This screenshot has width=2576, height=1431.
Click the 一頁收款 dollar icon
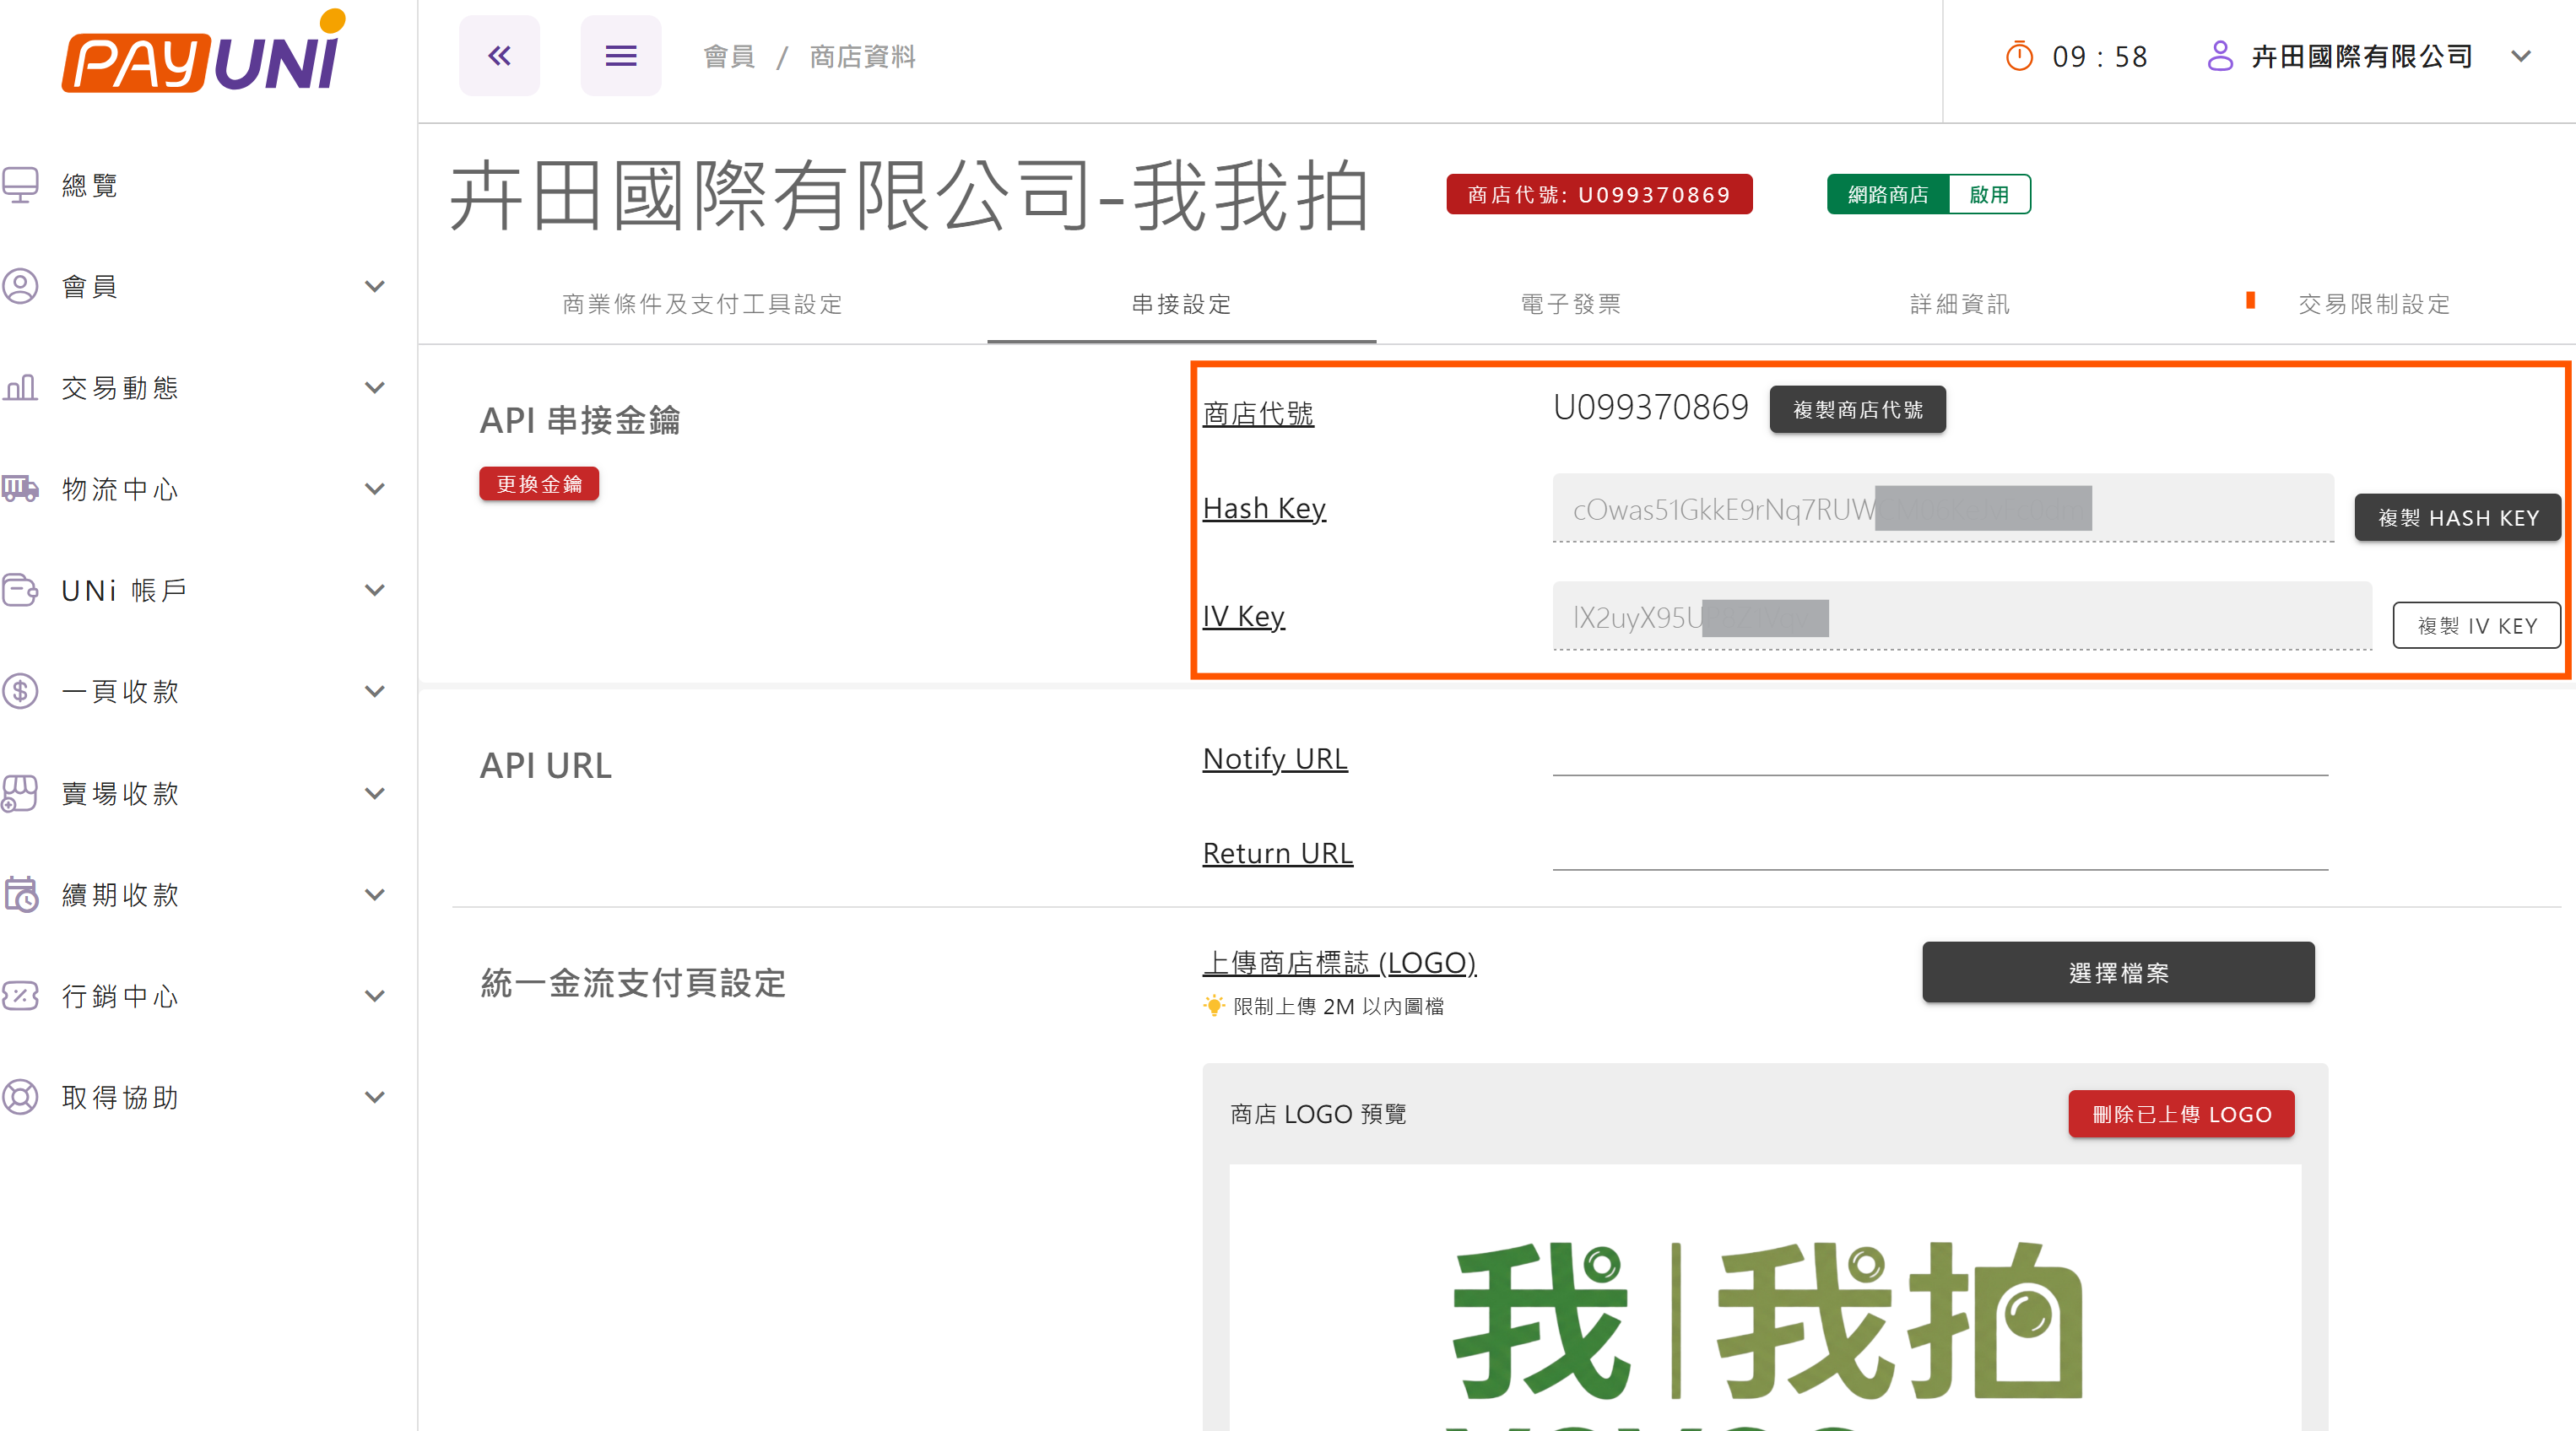tap(20, 691)
